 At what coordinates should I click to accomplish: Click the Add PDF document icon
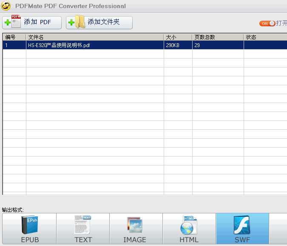click(13, 22)
